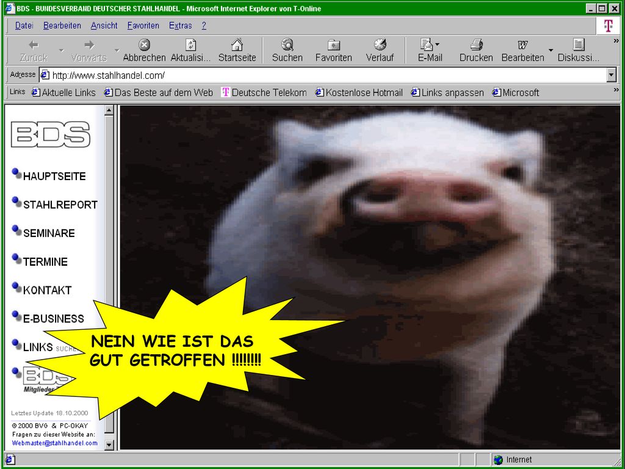Click the blue bullet next to HAUPTSEITE
Image resolution: width=625 pixels, height=469 pixels.
point(16,173)
